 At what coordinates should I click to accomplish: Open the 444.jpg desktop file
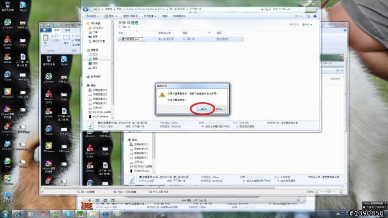point(23,76)
